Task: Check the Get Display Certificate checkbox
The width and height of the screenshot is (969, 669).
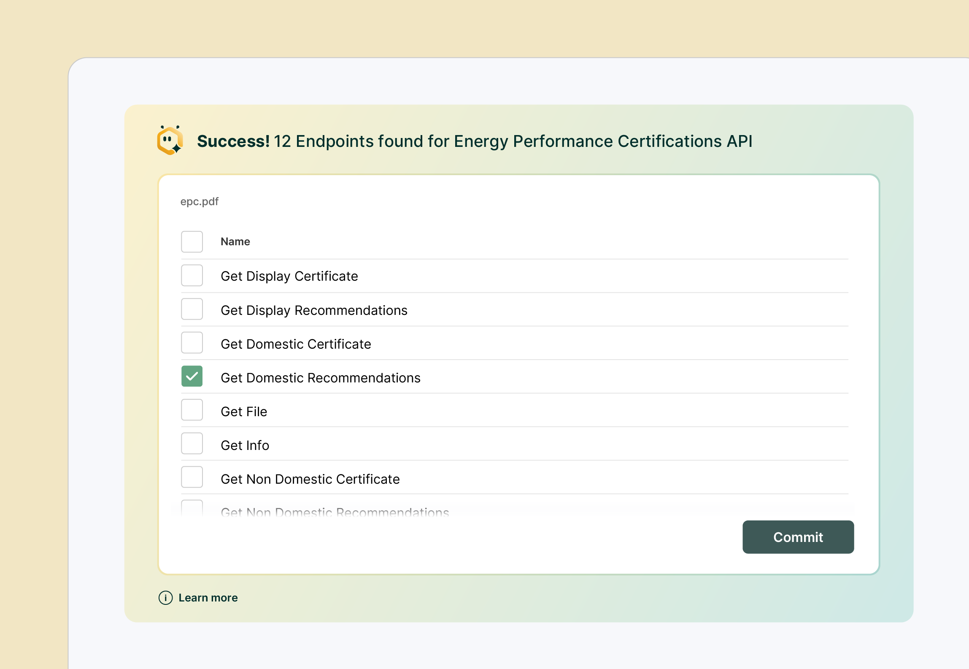Action: (x=192, y=275)
